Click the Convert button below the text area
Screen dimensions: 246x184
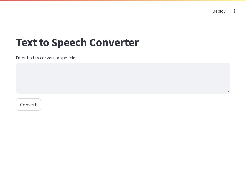tap(28, 105)
